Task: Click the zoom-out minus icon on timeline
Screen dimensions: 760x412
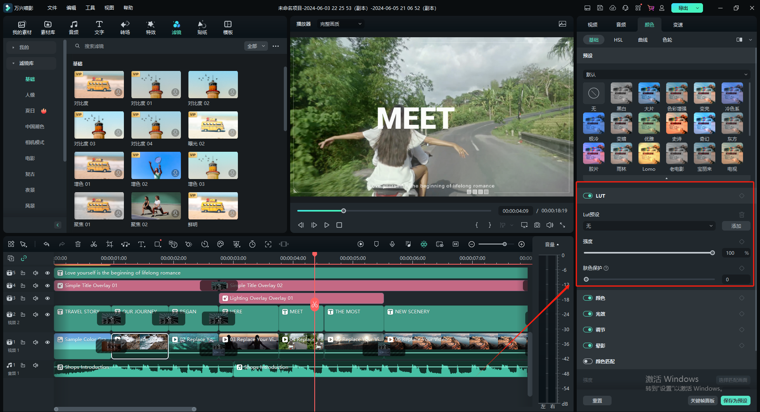Action: (471, 244)
